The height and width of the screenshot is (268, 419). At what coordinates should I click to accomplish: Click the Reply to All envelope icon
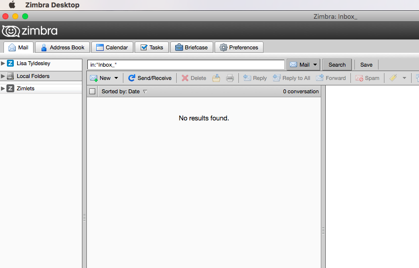pyautogui.click(x=276, y=78)
